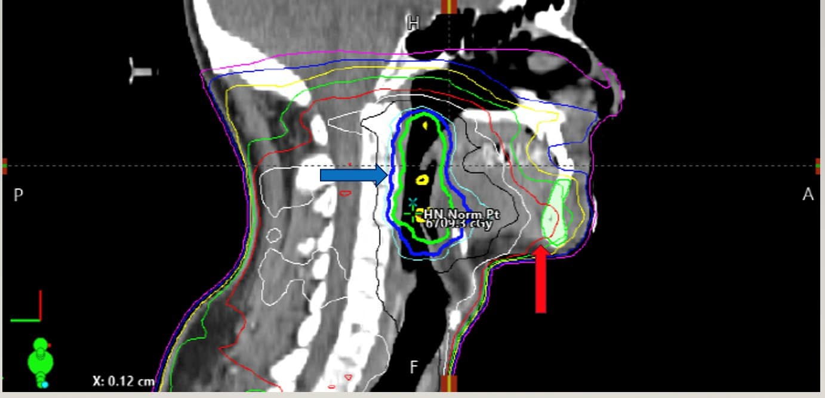
Task: Click the P posterior orientation label
Action: (x=17, y=195)
